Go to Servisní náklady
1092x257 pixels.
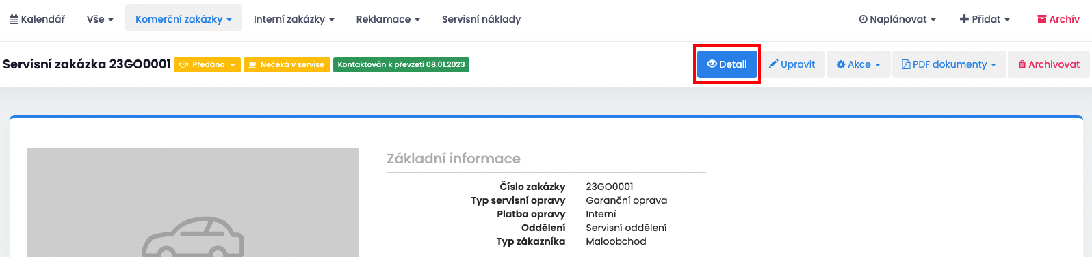(482, 19)
